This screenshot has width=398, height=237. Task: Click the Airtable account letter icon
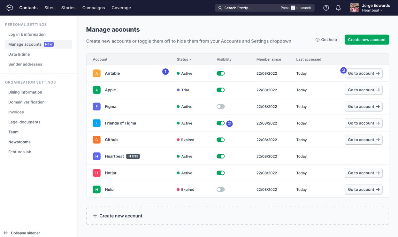[97, 73]
